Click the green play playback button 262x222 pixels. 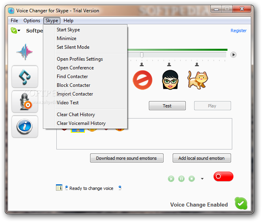[171, 179]
